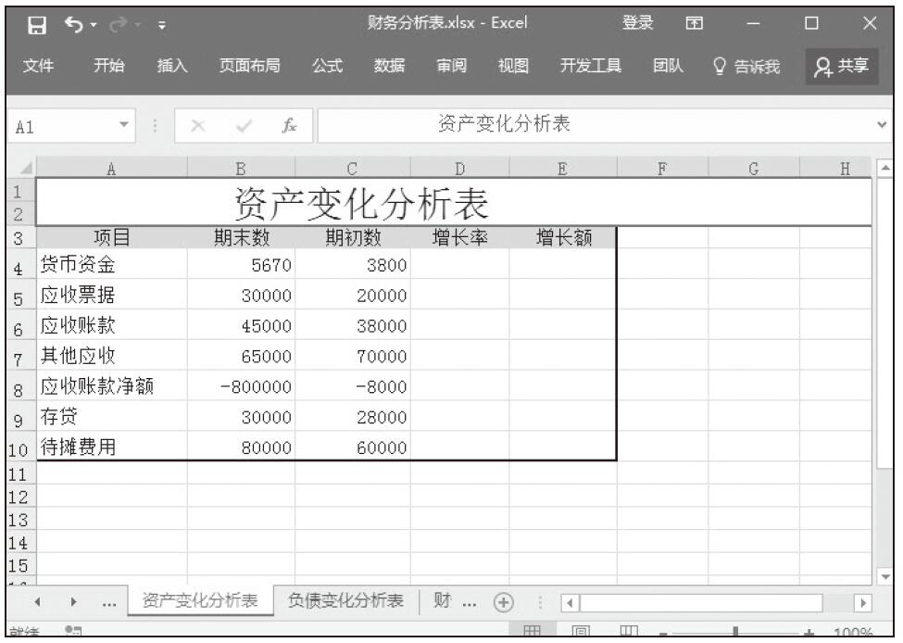The width and height of the screenshot is (903, 643).
Task: Switch to the 负债变化分析表 sheet tab
Action: (x=345, y=601)
